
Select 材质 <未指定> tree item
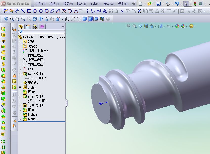click(38, 51)
